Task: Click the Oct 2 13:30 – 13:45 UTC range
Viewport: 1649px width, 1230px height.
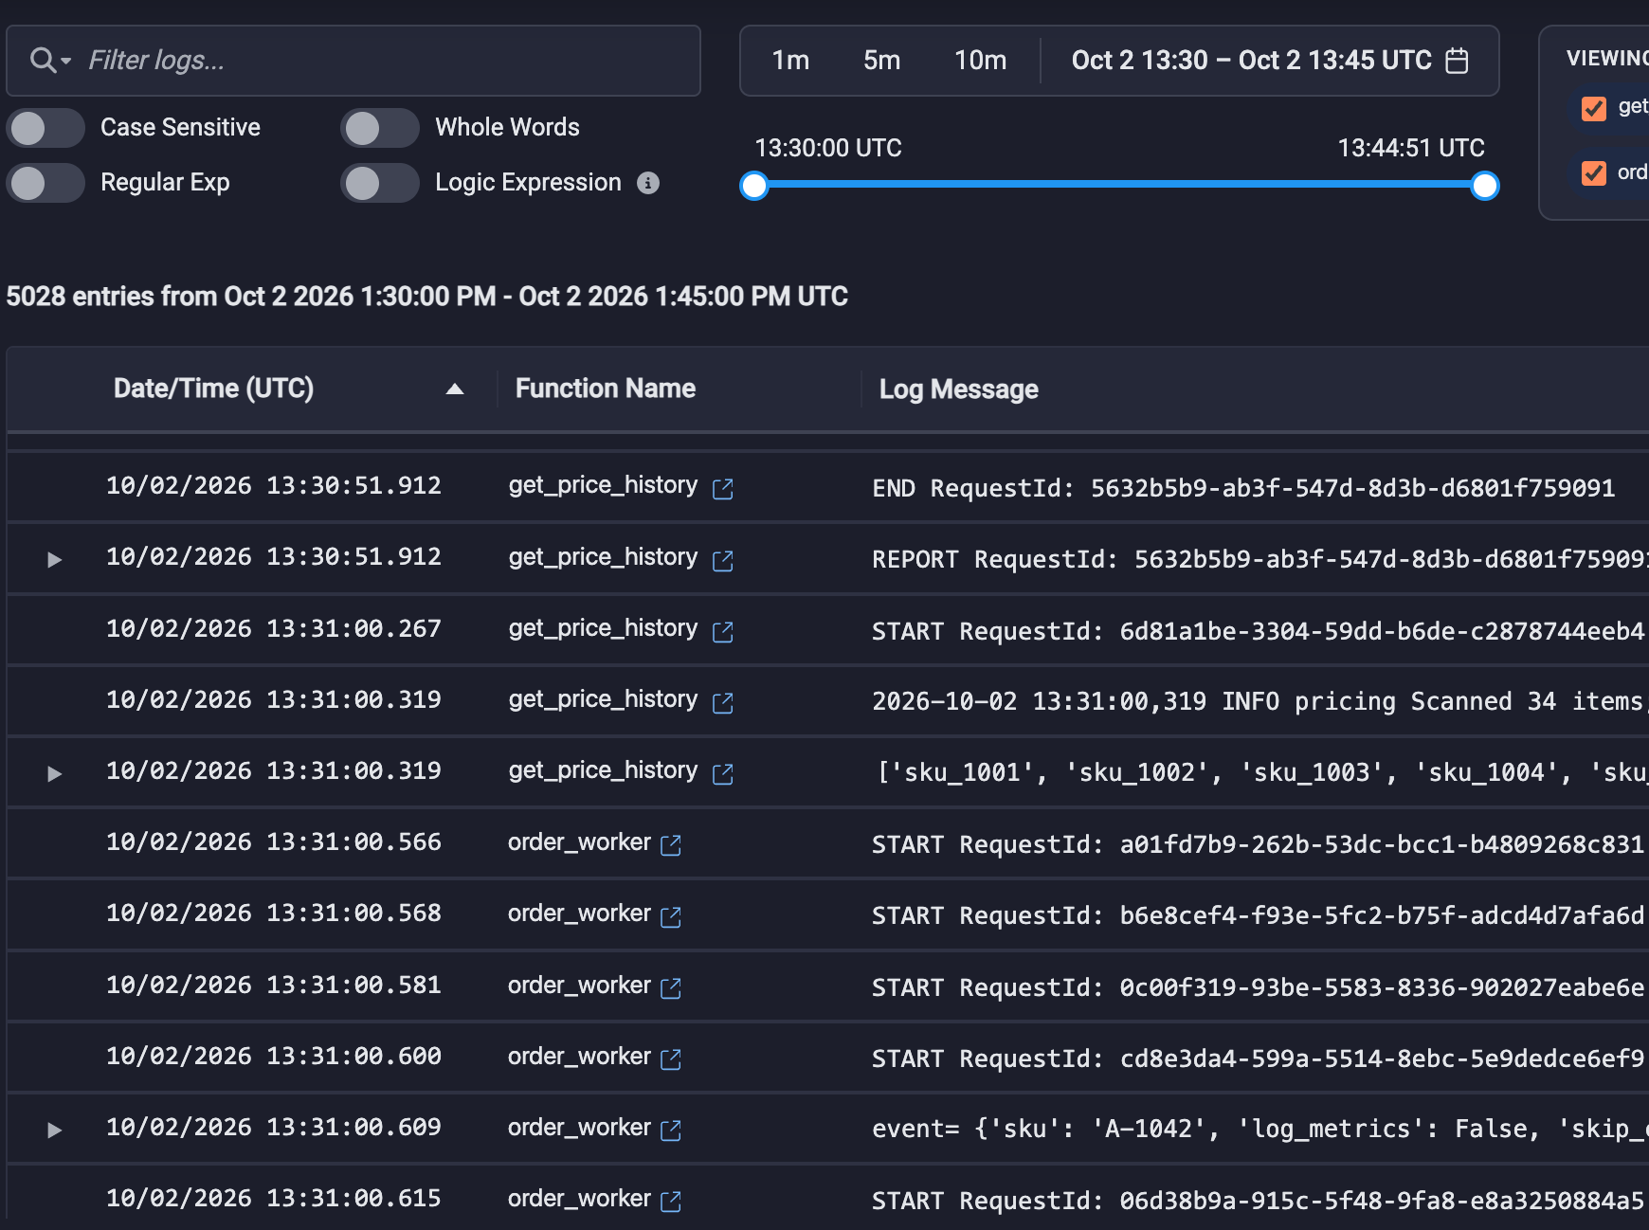Action: click(1251, 61)
